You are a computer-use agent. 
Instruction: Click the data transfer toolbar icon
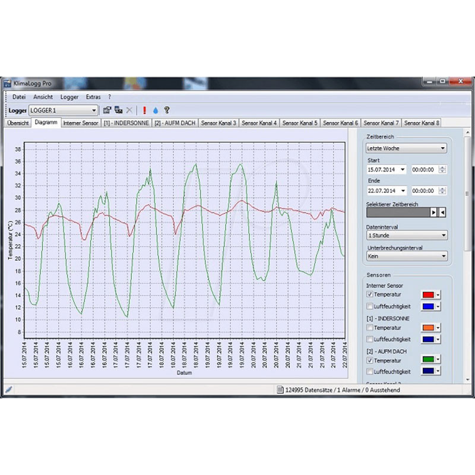(x=118, y=110)
